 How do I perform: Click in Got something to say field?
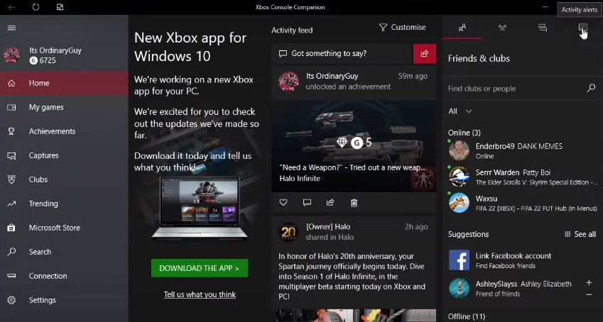pos(342,53)
